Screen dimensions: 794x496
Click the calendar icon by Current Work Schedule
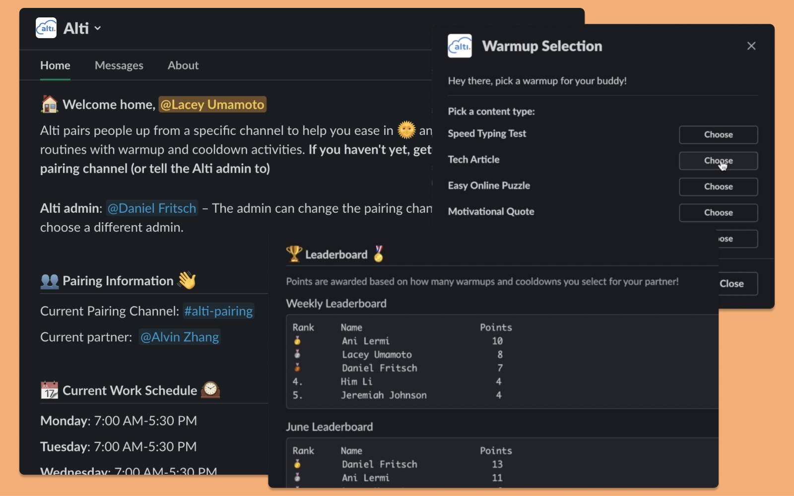point(49,390)
